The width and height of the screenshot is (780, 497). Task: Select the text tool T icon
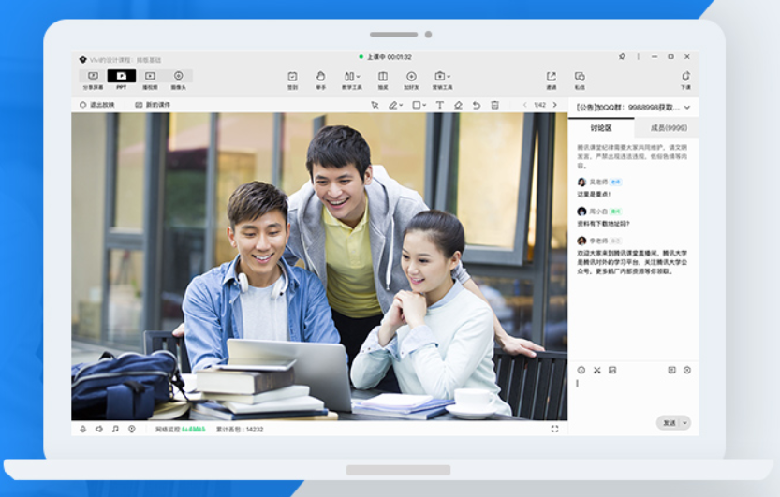pyautogui.click(x=440, y=105)
